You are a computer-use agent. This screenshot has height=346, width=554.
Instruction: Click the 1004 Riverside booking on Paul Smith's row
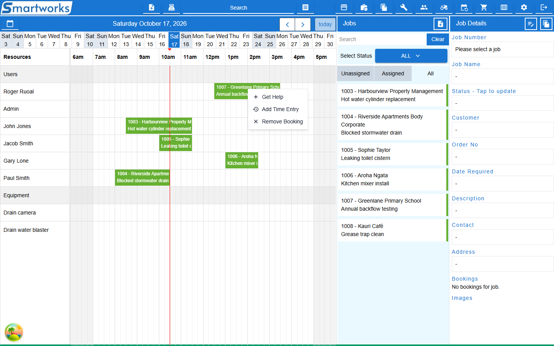tap(142, 178)
